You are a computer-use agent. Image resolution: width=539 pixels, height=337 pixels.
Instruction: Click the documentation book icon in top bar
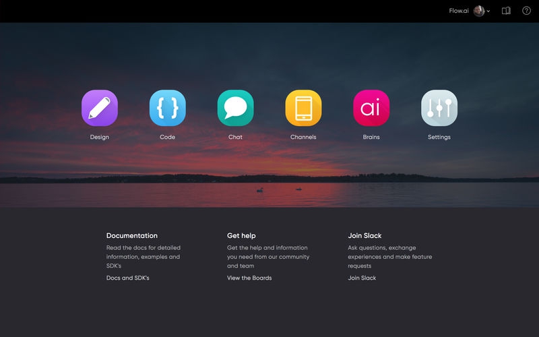click(506, 11)
